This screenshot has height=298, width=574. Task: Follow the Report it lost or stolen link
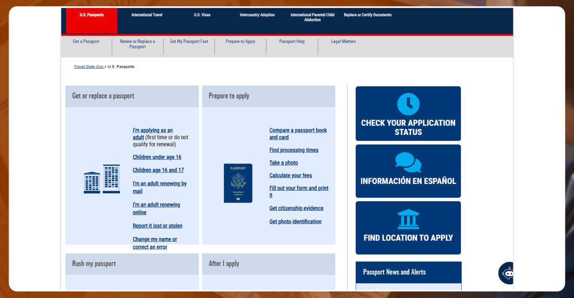click(x=158, y=226)
